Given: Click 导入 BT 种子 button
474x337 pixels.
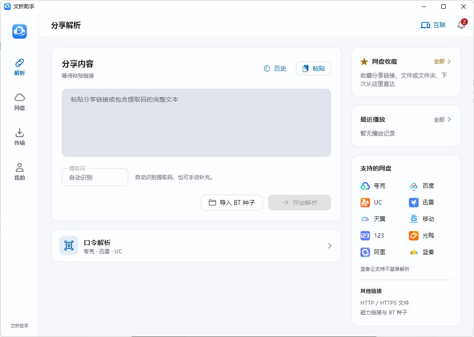Looking at the screenshot, I should tap(232, 203).
